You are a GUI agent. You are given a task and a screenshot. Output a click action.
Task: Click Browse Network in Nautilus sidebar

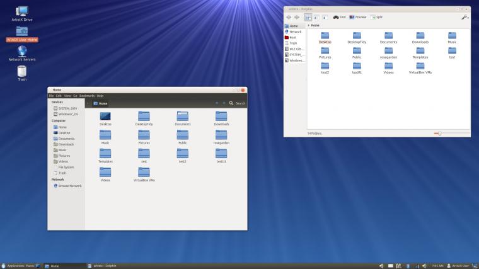coord(67,186)
